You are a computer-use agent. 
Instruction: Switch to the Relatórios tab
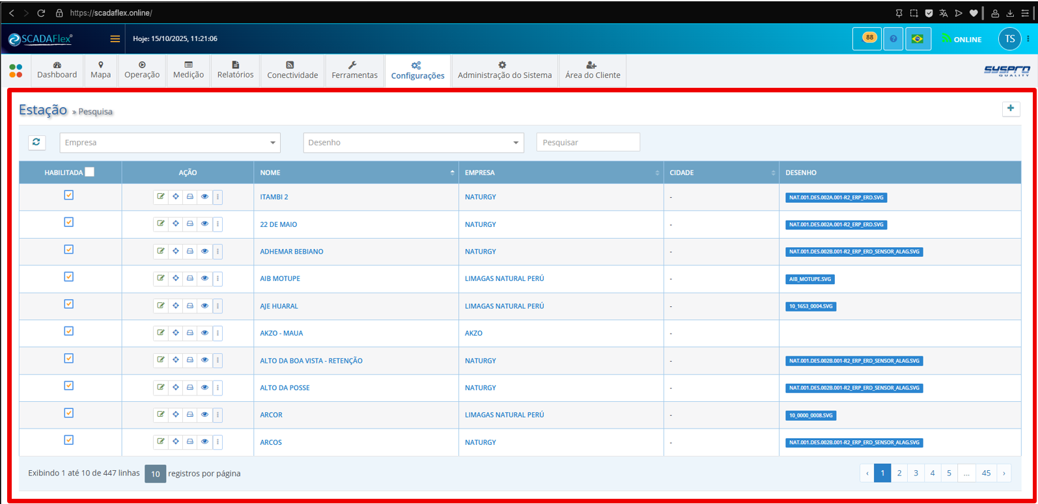tap(236, 70)
